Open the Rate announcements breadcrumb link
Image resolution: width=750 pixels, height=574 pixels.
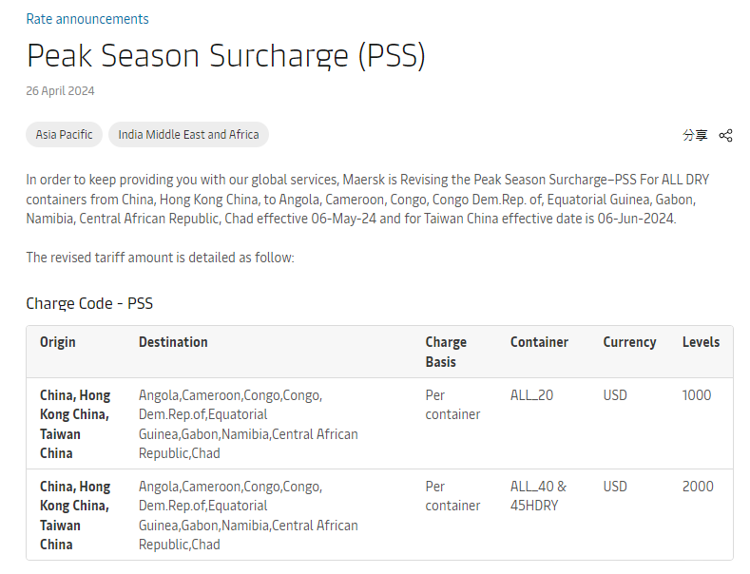coord(87,19)
